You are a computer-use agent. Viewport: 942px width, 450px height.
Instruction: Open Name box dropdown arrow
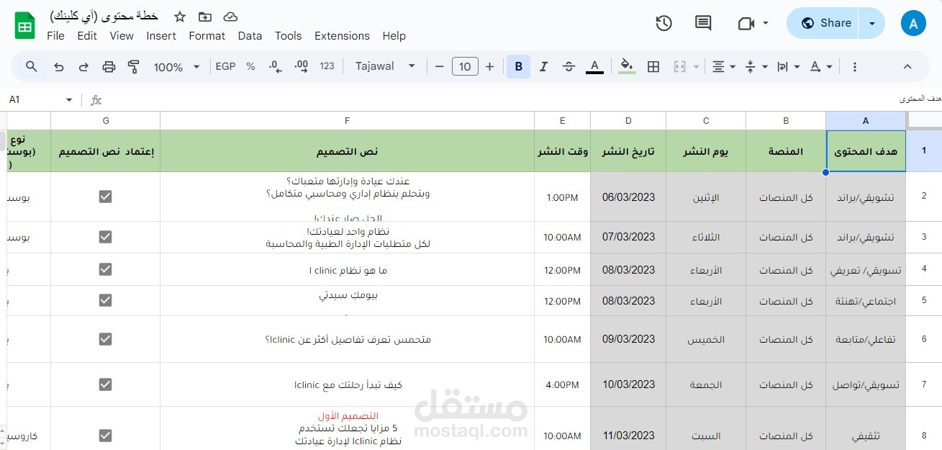pos(69,100)
